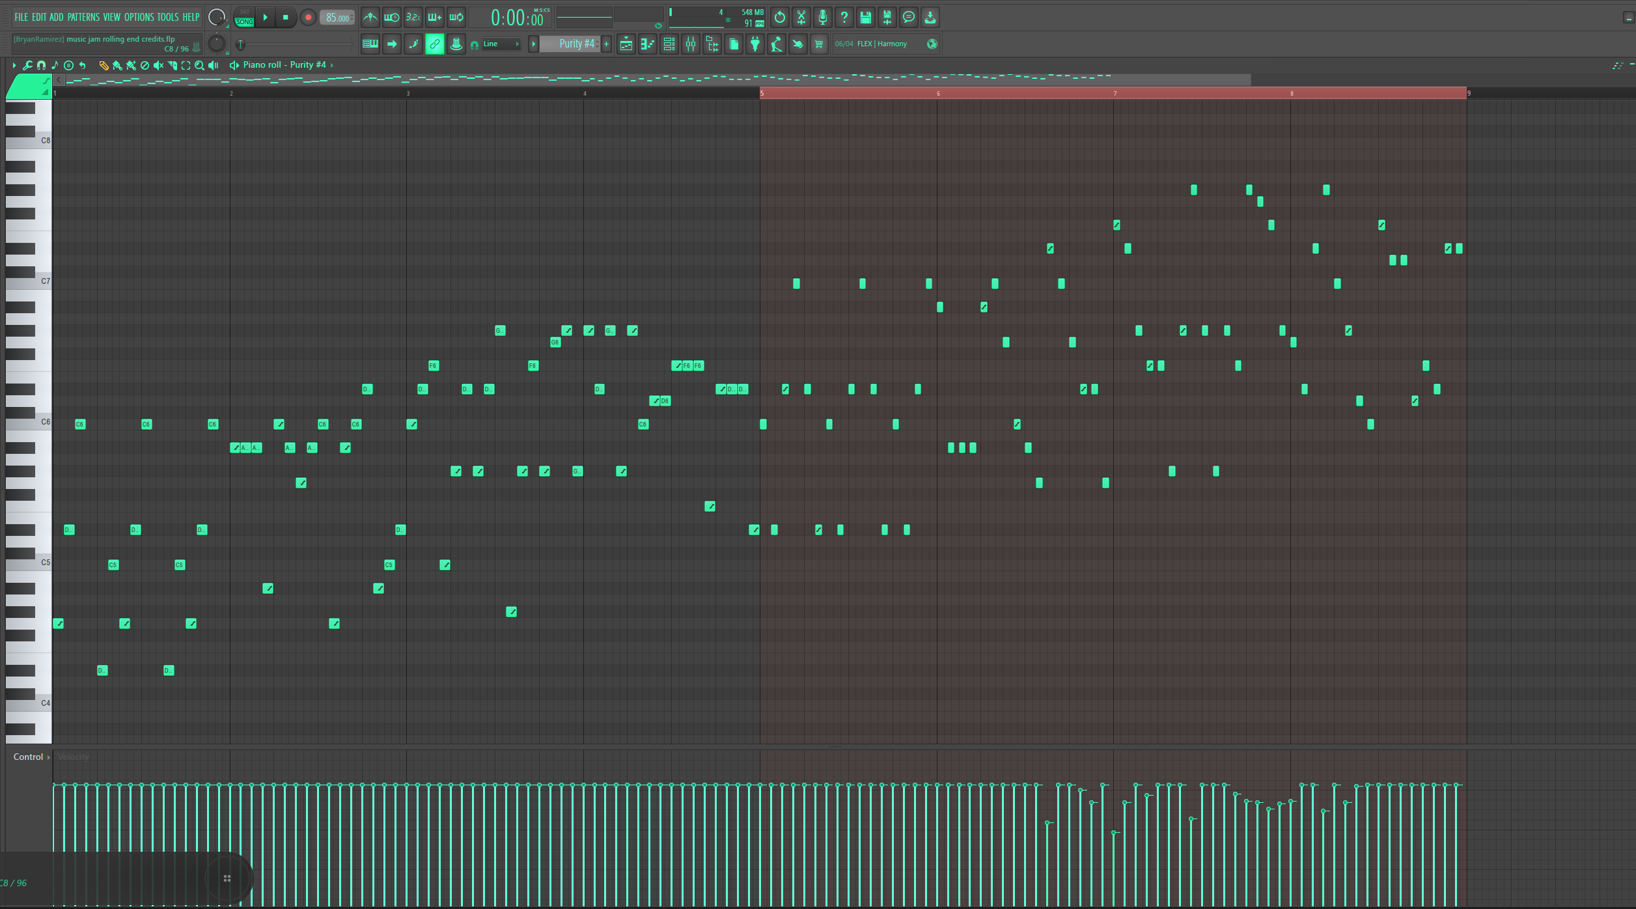The image size is (1636, 909).
Task: Choose the Select marquee tool
Action: tap(186, 65)
